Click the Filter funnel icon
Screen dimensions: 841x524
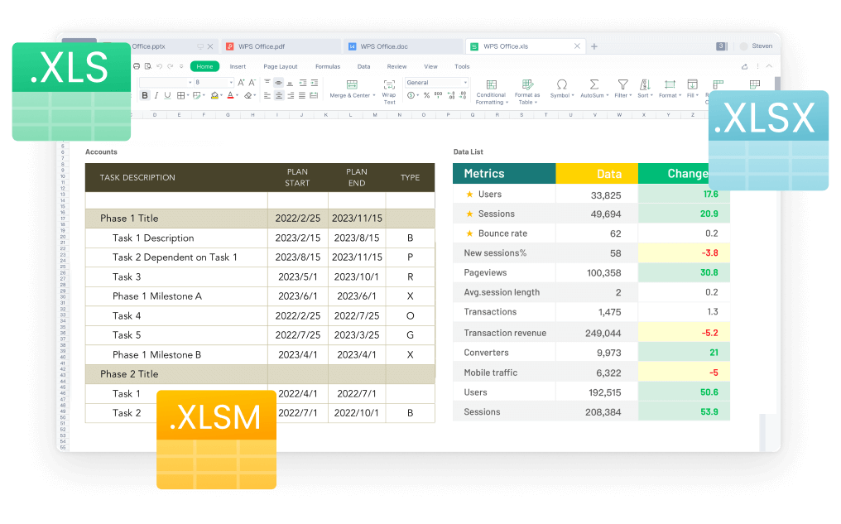click(x=622, y=86)
